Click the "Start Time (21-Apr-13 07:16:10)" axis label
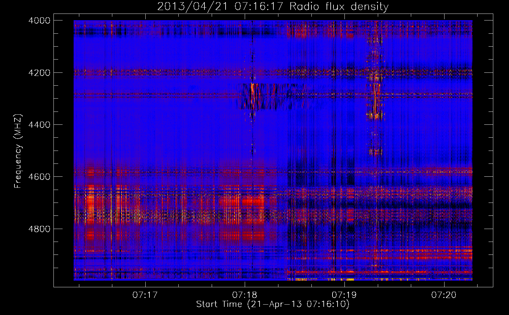509x315 pixels. click(273, 304)
